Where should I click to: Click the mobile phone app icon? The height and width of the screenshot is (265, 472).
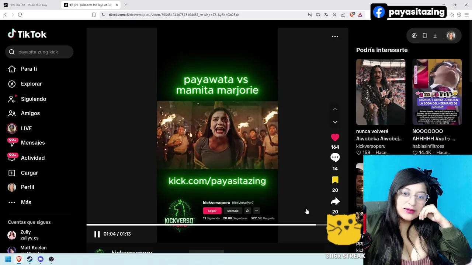(x=424, y=36)
